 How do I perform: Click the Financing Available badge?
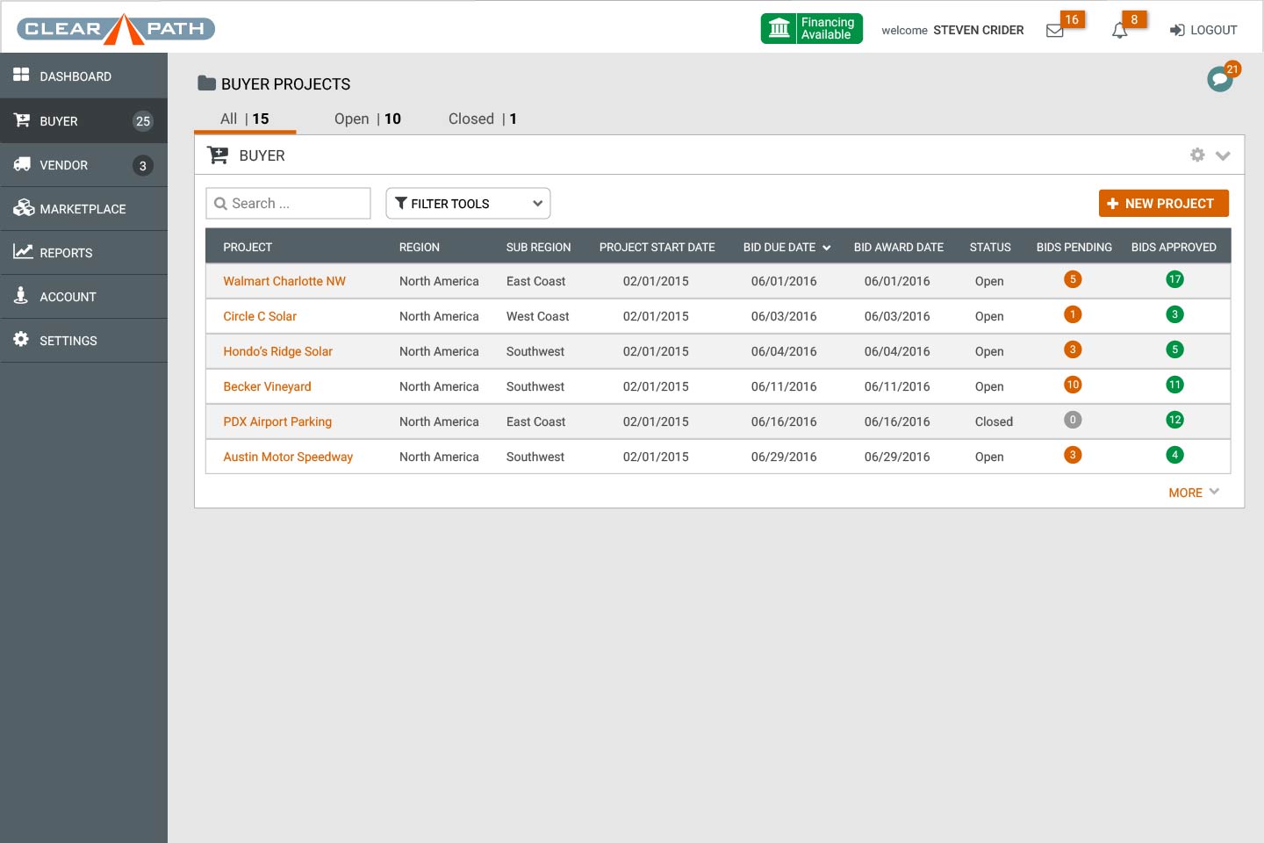pos(811,29)
